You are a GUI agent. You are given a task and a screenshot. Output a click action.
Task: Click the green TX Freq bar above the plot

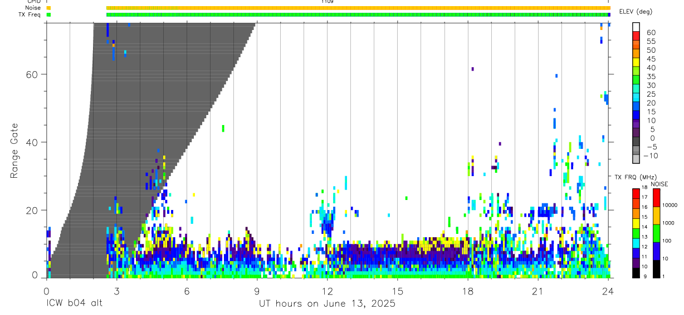pyautogui.click(x=358, y=15)
